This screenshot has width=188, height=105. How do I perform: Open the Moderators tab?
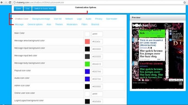coord(72,24)
